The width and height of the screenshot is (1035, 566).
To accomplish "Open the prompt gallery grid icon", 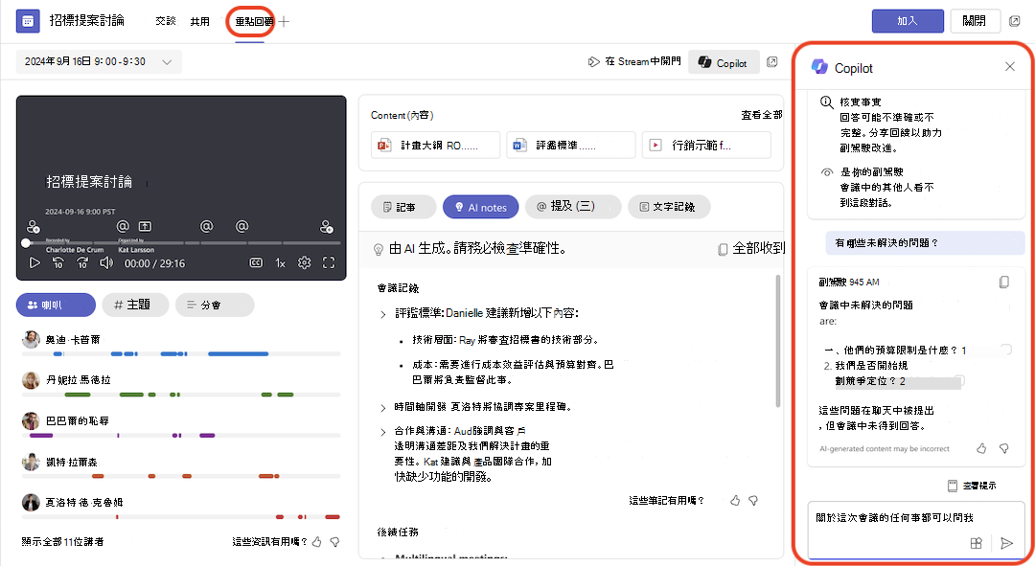I will [977, 543].
